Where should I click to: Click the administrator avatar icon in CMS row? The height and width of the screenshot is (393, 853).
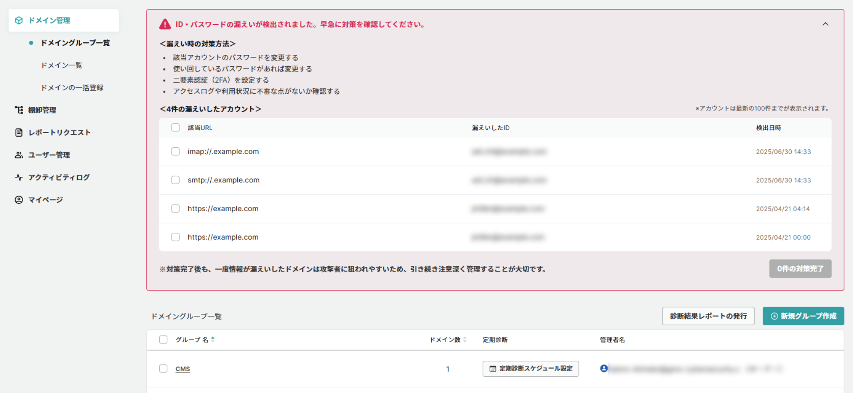[604, 368]
